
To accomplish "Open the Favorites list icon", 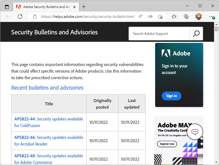I will (174, 16).
